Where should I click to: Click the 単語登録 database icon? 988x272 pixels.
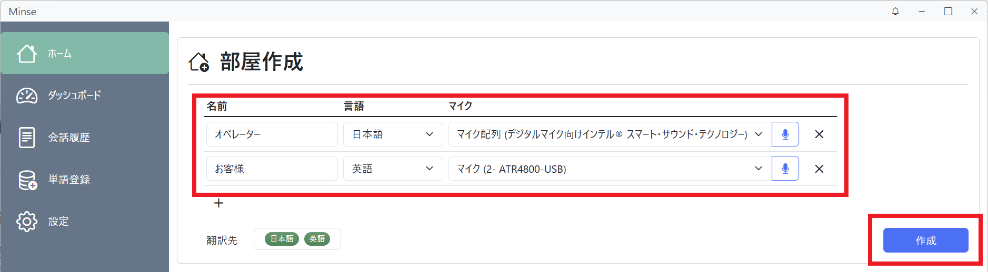(x=27, y=180)
